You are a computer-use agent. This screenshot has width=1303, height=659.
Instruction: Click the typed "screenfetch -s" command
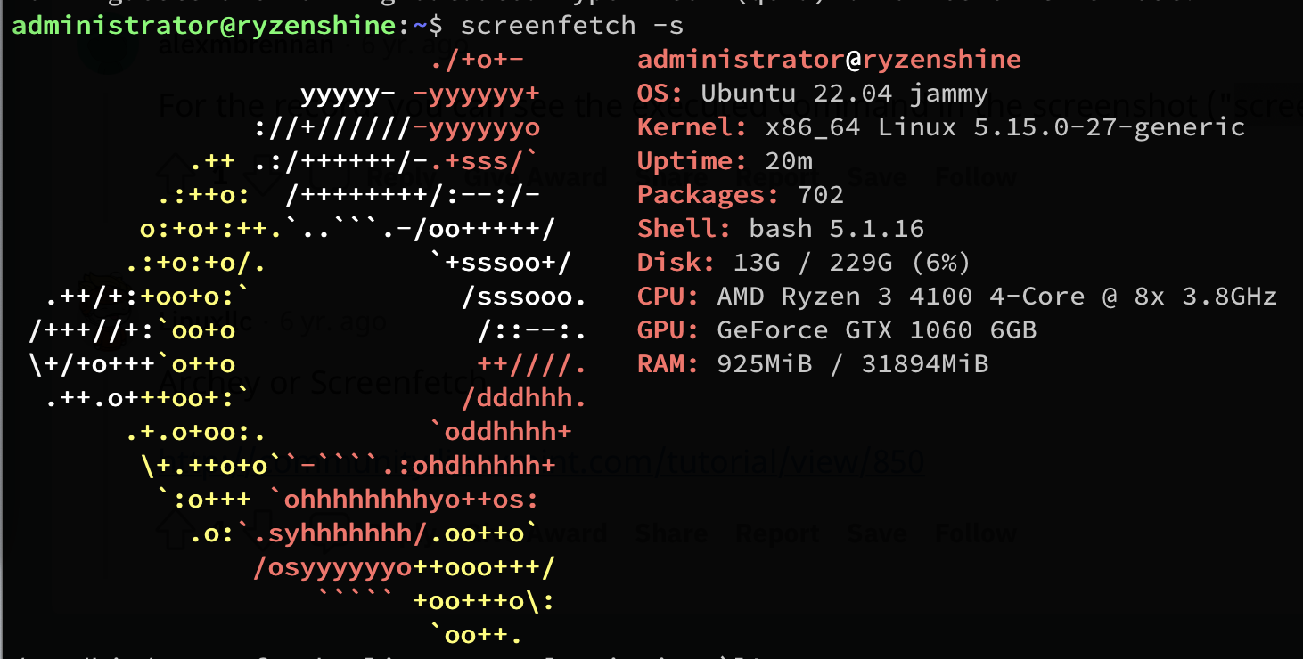(572, 25)
